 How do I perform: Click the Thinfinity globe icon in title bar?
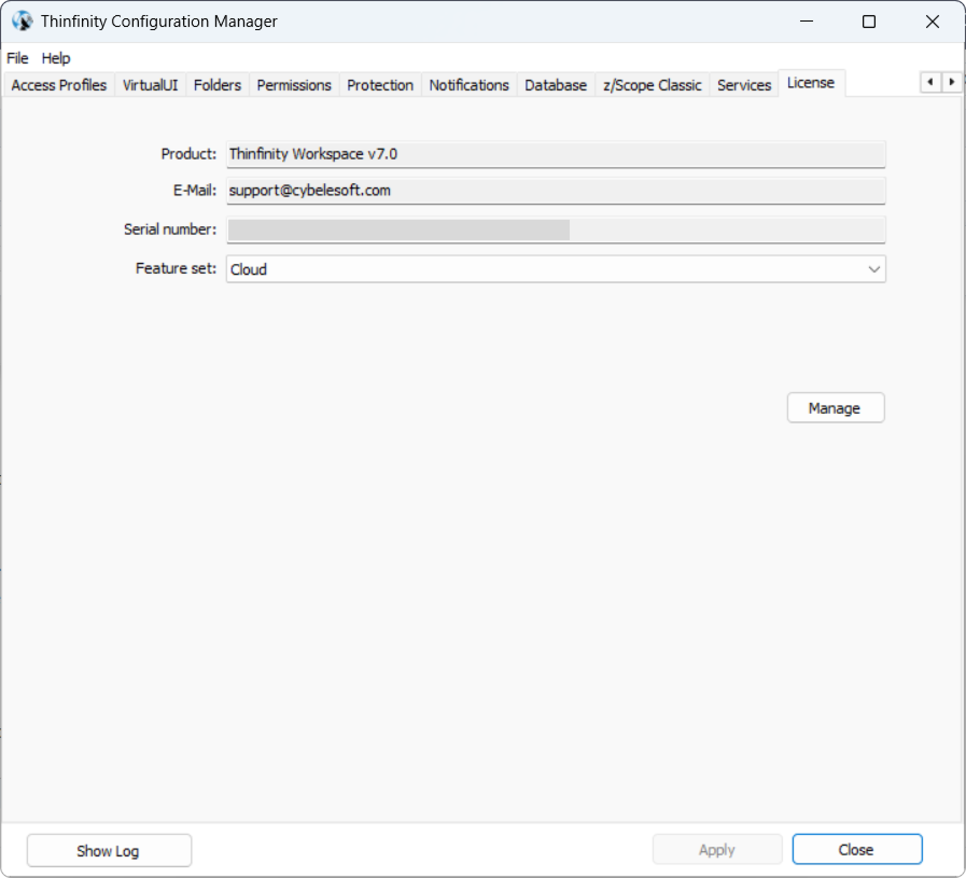click(23, 22)
